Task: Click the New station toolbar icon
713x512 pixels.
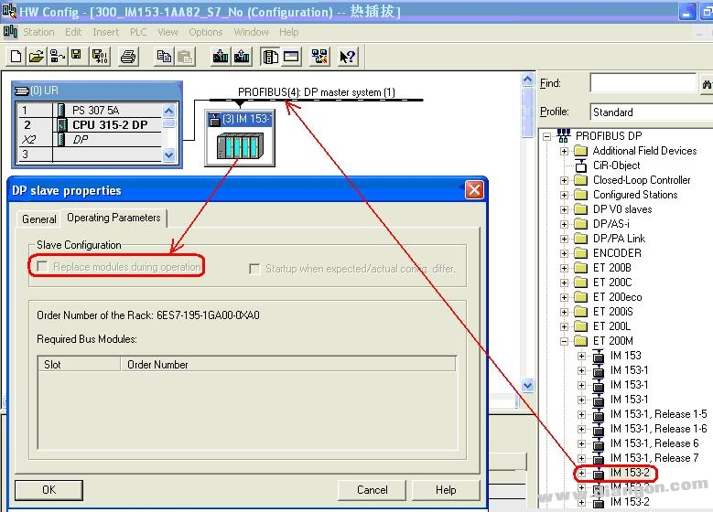Action: pyautogui.click(x=16, y=57)
